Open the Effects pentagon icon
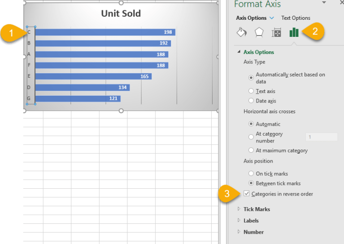 259,32
